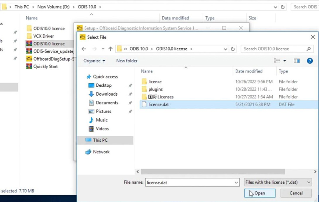Select the license.dat file

click(x=229, y=104)
